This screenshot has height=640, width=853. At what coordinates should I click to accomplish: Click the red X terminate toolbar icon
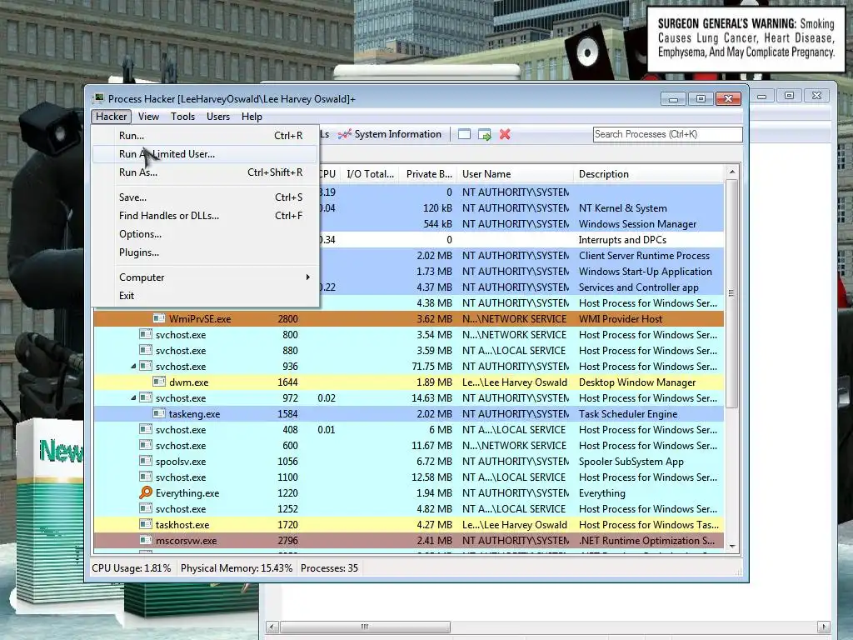(x=505, y=134)
